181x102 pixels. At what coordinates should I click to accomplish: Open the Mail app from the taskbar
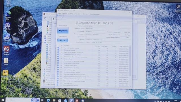[x=65, y=101]
